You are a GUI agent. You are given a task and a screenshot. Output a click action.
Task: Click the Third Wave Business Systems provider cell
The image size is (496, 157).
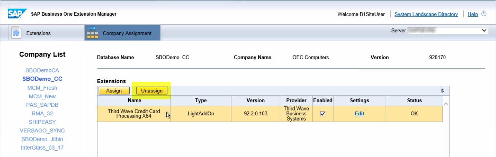(x=296, y=114)
